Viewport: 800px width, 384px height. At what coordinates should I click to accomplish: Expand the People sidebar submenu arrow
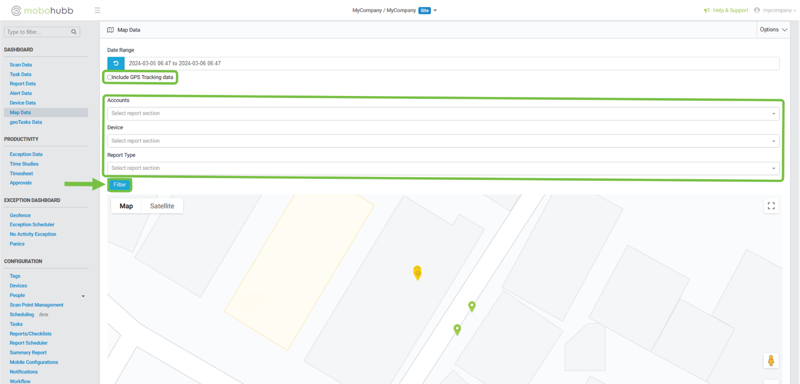pos(83,296)
